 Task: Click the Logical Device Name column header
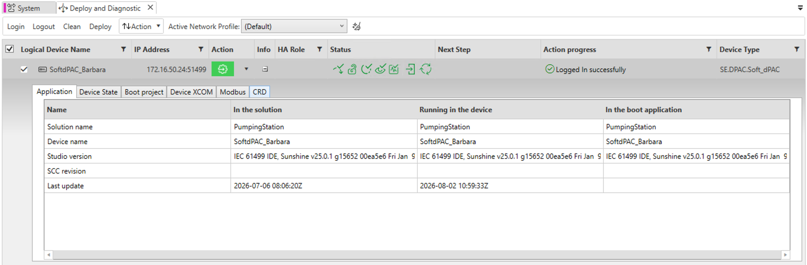[x=56, y=50]
